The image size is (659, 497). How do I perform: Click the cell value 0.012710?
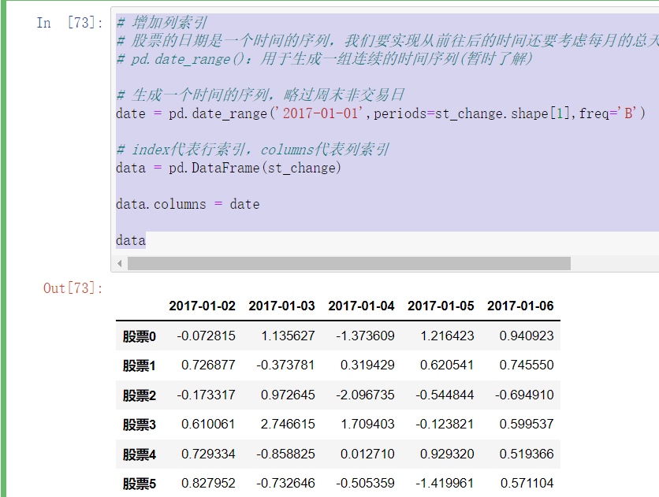tap(368, 454)
